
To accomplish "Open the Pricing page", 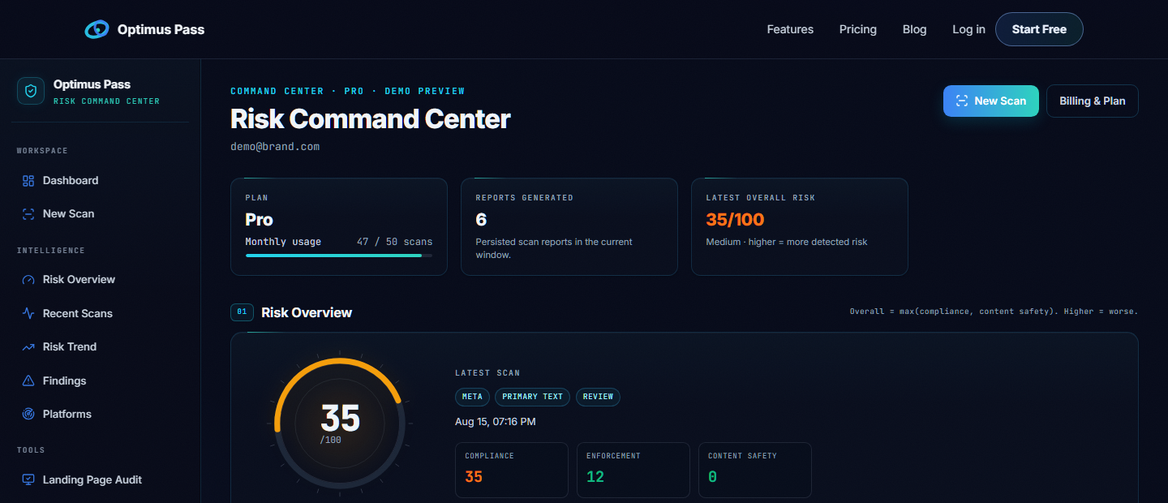I will pyautogui.click(x=858, y=29).
